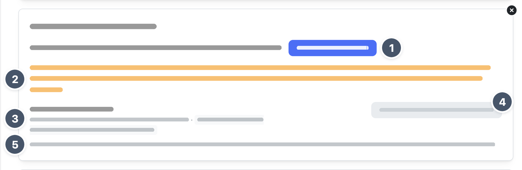Select the number 1 annotation badge
The height and width of the screenshot is (170, 522).
click(x=391, y=48)
